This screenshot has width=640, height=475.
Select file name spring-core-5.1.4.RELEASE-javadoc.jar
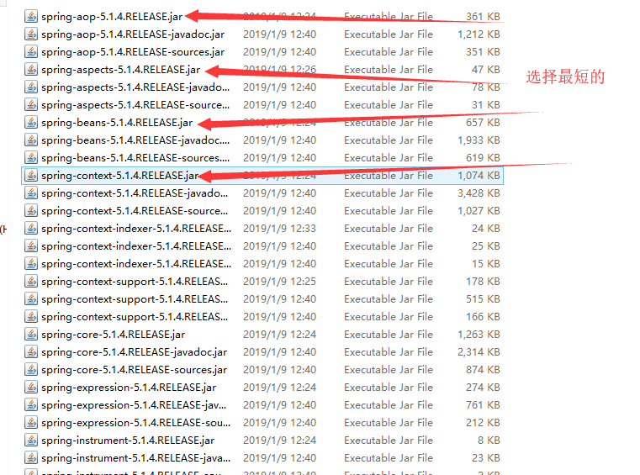(x=135, y=352)
